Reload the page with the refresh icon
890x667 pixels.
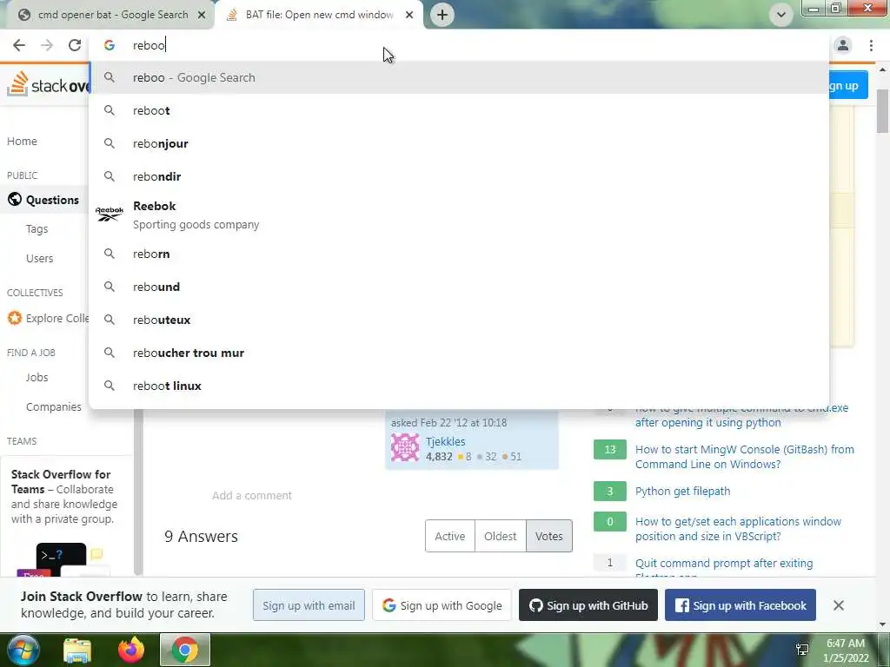tap(75, 45)
